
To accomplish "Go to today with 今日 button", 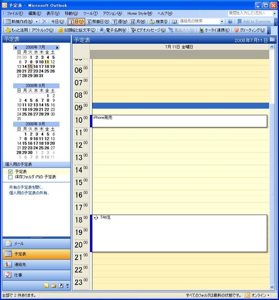I will (58, 21).
